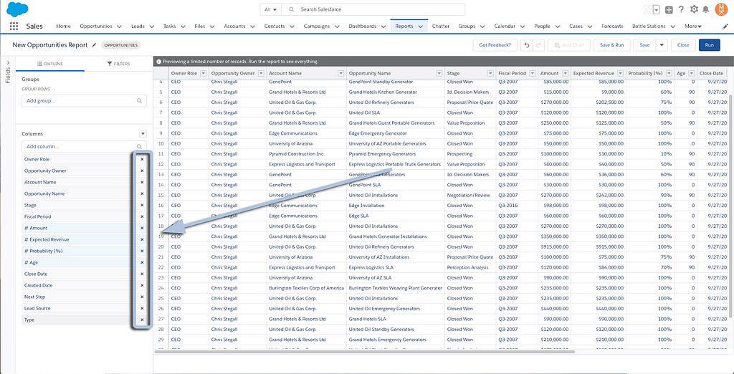Open the notifications bell

tap(706, 9)
